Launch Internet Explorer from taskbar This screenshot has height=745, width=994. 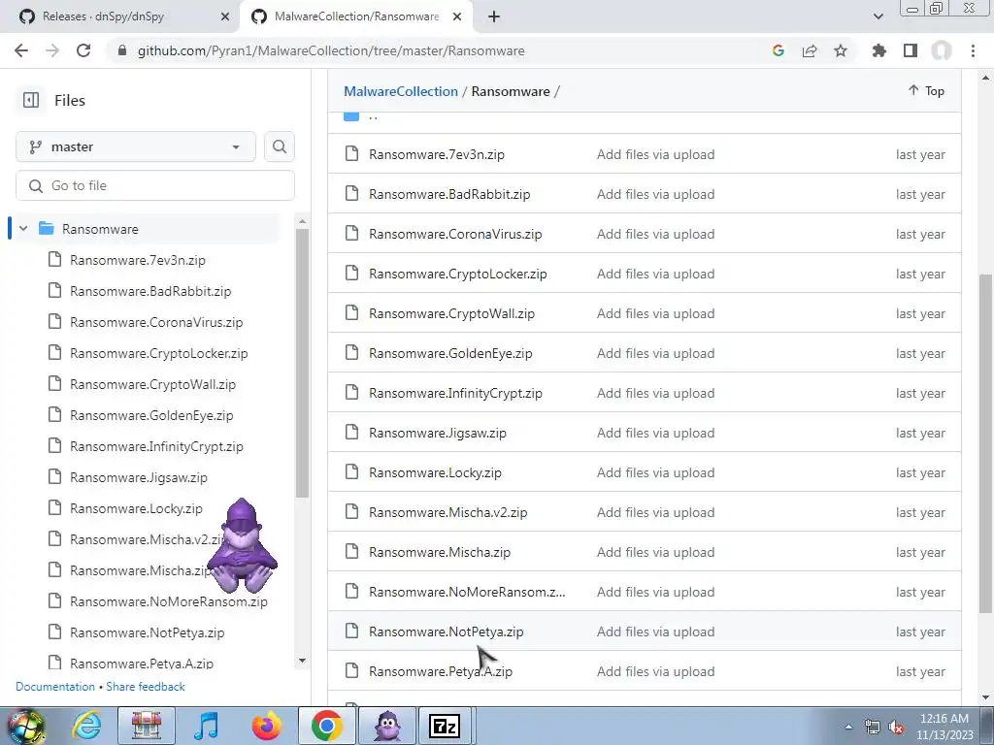pos(86,726)
